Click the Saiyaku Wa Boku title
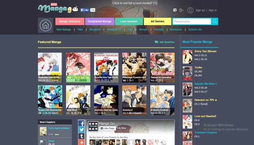 206,84
